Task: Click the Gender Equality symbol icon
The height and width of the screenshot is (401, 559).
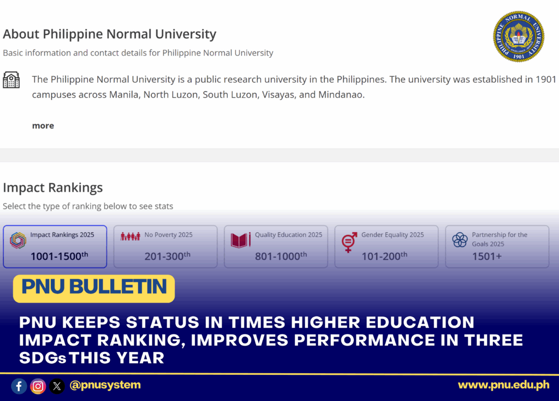Action: (x=349, y=242)
